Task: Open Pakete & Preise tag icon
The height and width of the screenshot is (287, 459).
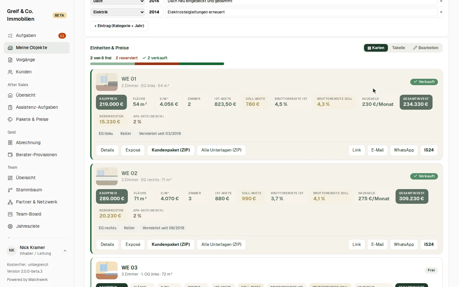Action: tap(10, 120)
